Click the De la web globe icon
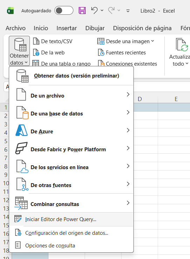Screen dimensions: 190x259 click(36, 53)
